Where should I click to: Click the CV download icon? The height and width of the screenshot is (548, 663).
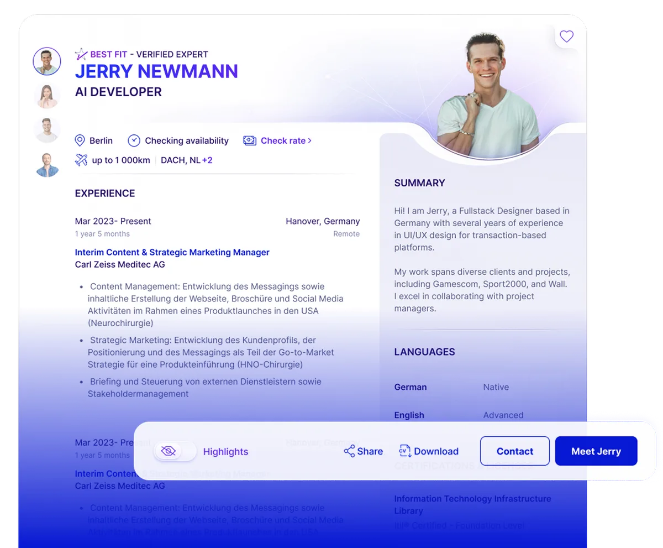pyautogui.click(x=405, y=451)
